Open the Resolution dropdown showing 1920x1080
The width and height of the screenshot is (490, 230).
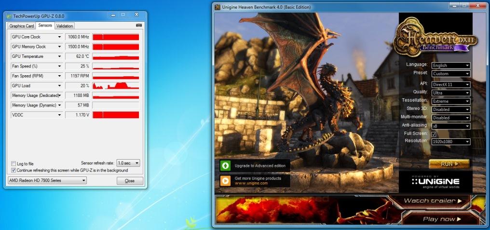(451, 142)
